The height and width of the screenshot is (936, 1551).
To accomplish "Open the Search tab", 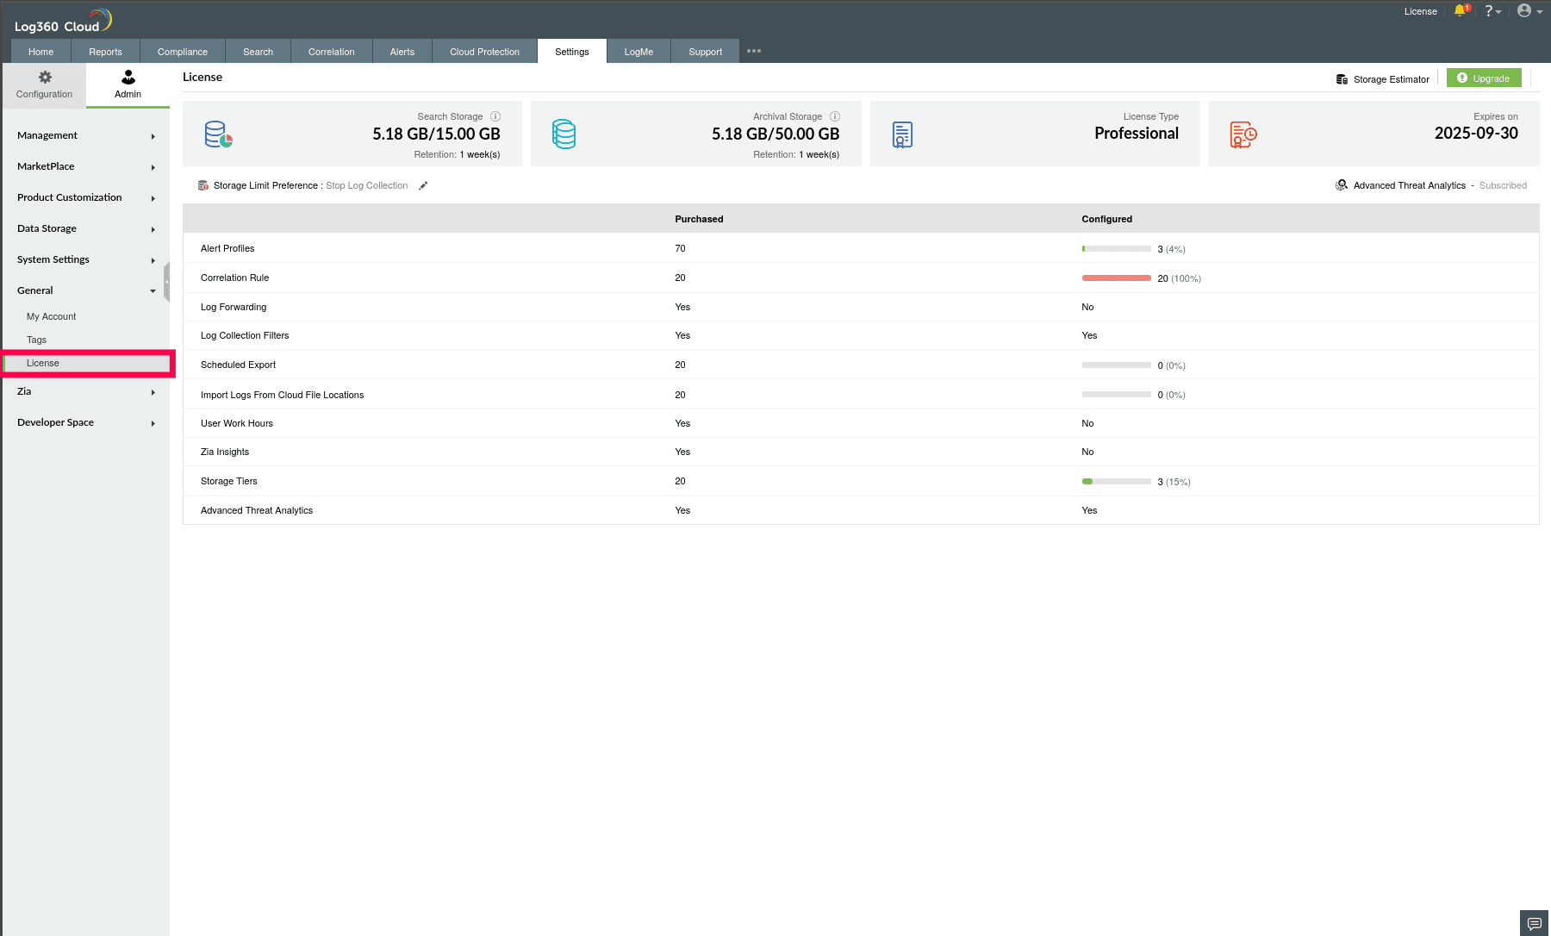I will click(x=258, y=52).
